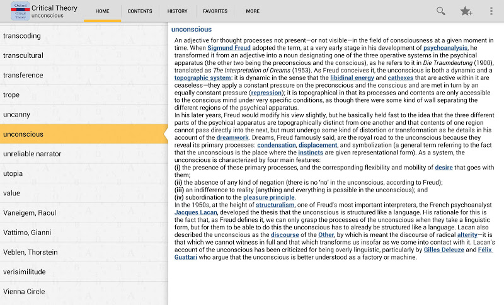504x305 pixels.
Task: Click the 'unconscious' article heading
Action: 192,29
